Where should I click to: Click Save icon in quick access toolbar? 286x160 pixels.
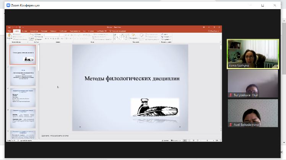tap(9, 27)
